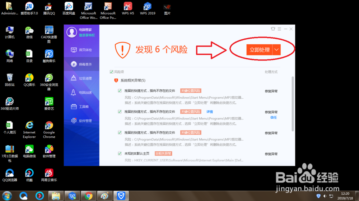Viewport: 359px width, 201px height.
Task: Click the volume icon in system tray
Action: coord(325,196)
